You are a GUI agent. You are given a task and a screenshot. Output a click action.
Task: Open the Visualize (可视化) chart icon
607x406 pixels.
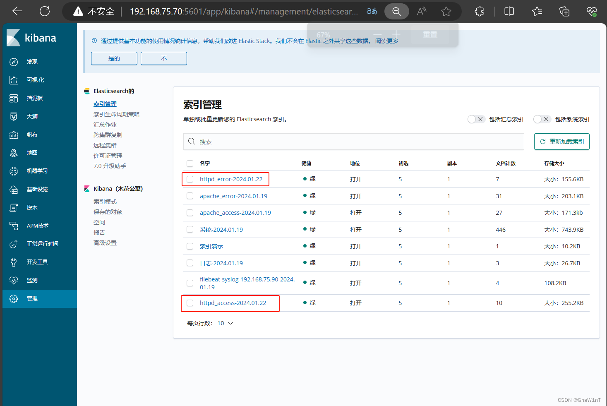14,80
